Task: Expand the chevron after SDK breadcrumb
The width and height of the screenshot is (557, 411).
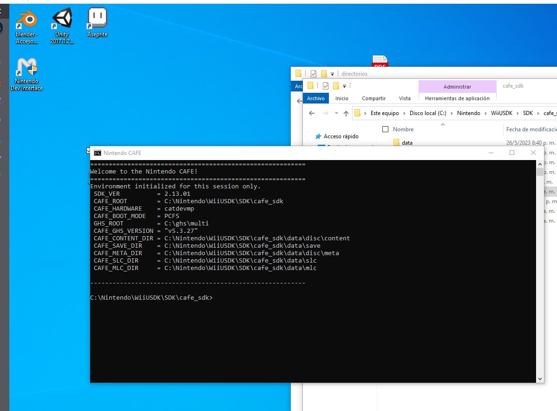Action: click(x=538, y=113)
